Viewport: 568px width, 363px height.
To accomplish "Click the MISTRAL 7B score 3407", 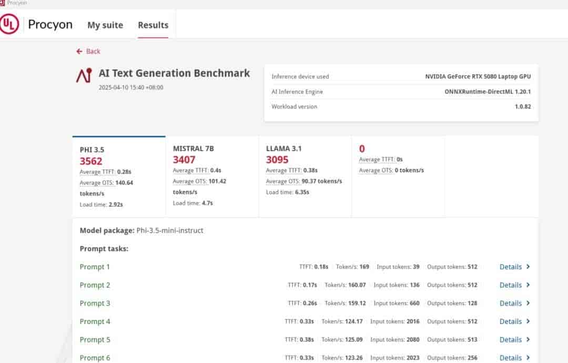I will (x=184, y=160).
